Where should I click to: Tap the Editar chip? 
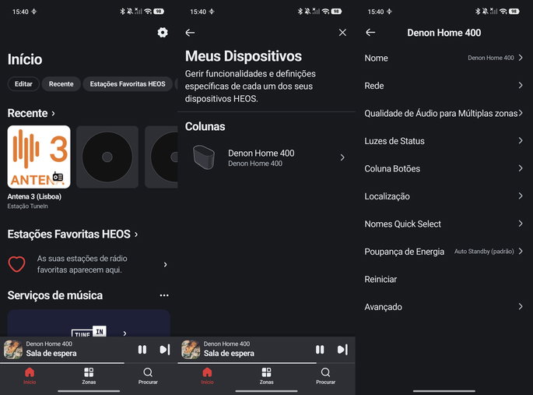point(23,84)
